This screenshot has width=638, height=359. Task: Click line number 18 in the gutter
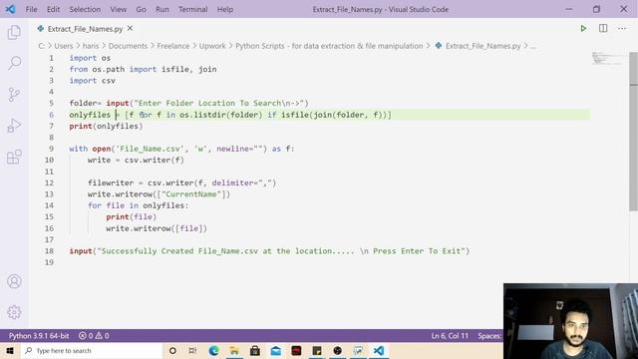point(49,251)
